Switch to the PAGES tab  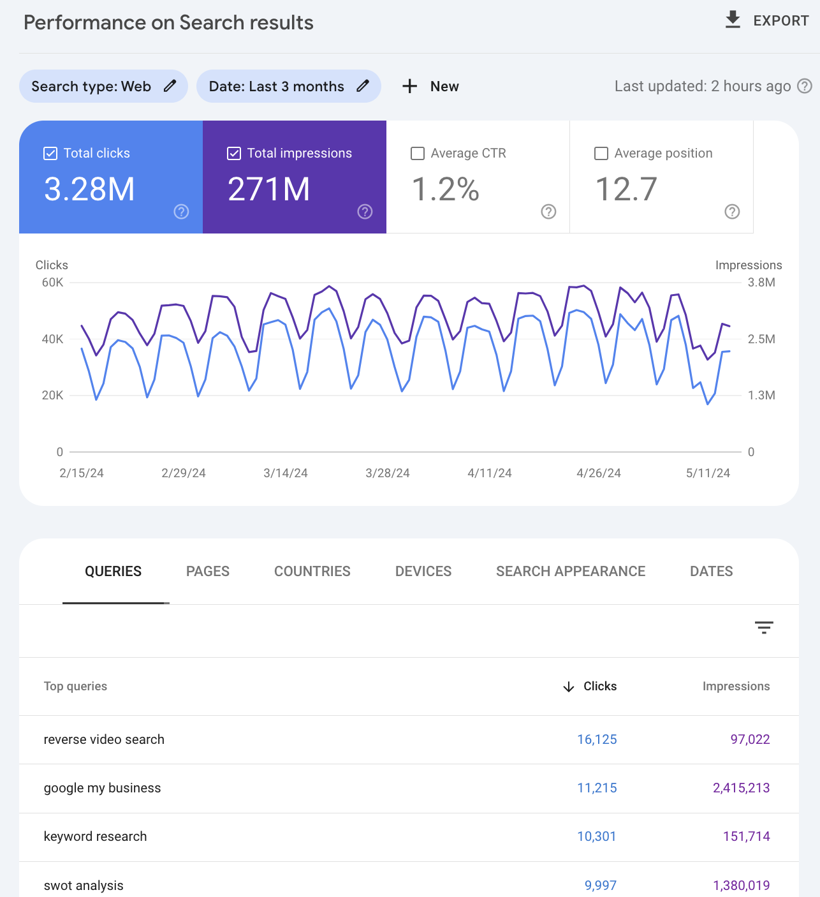point(207,571)
